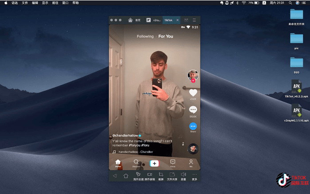
Task: Open the emulator mail envelope icon
Action: [x=186, y=20]
